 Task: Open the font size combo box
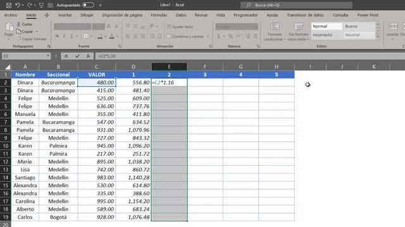[x=99, y=26]
